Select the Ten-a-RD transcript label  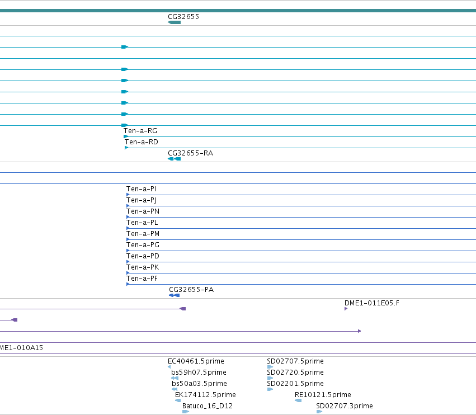click(x=141, y=142)
